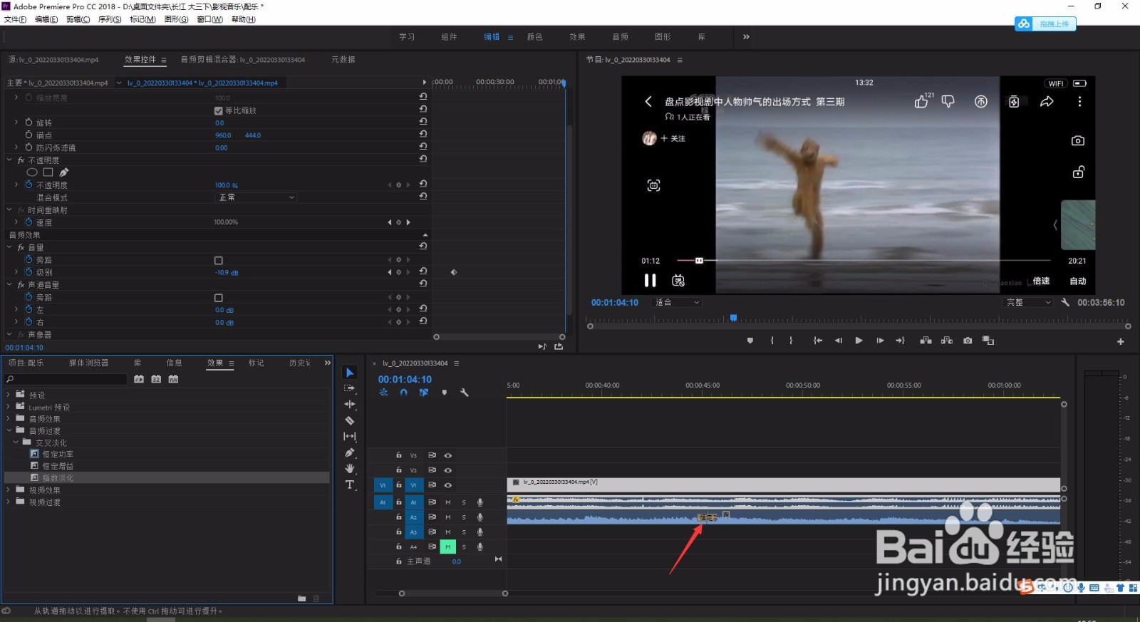Viewport: 1140px width, 622px height.
Task: Select the Type tool
Action: 349,485
